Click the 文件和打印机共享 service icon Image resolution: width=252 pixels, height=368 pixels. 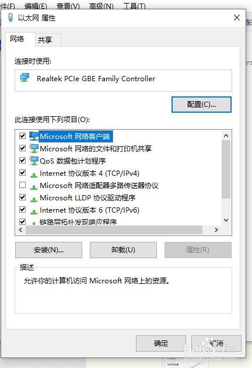point(34,148)
